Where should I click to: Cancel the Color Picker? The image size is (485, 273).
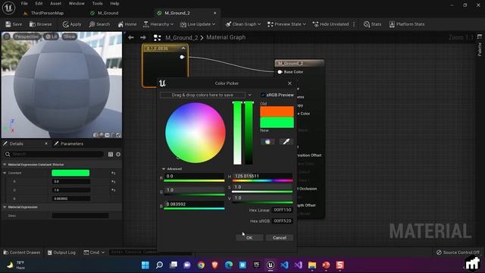click(x=280, y=237)
